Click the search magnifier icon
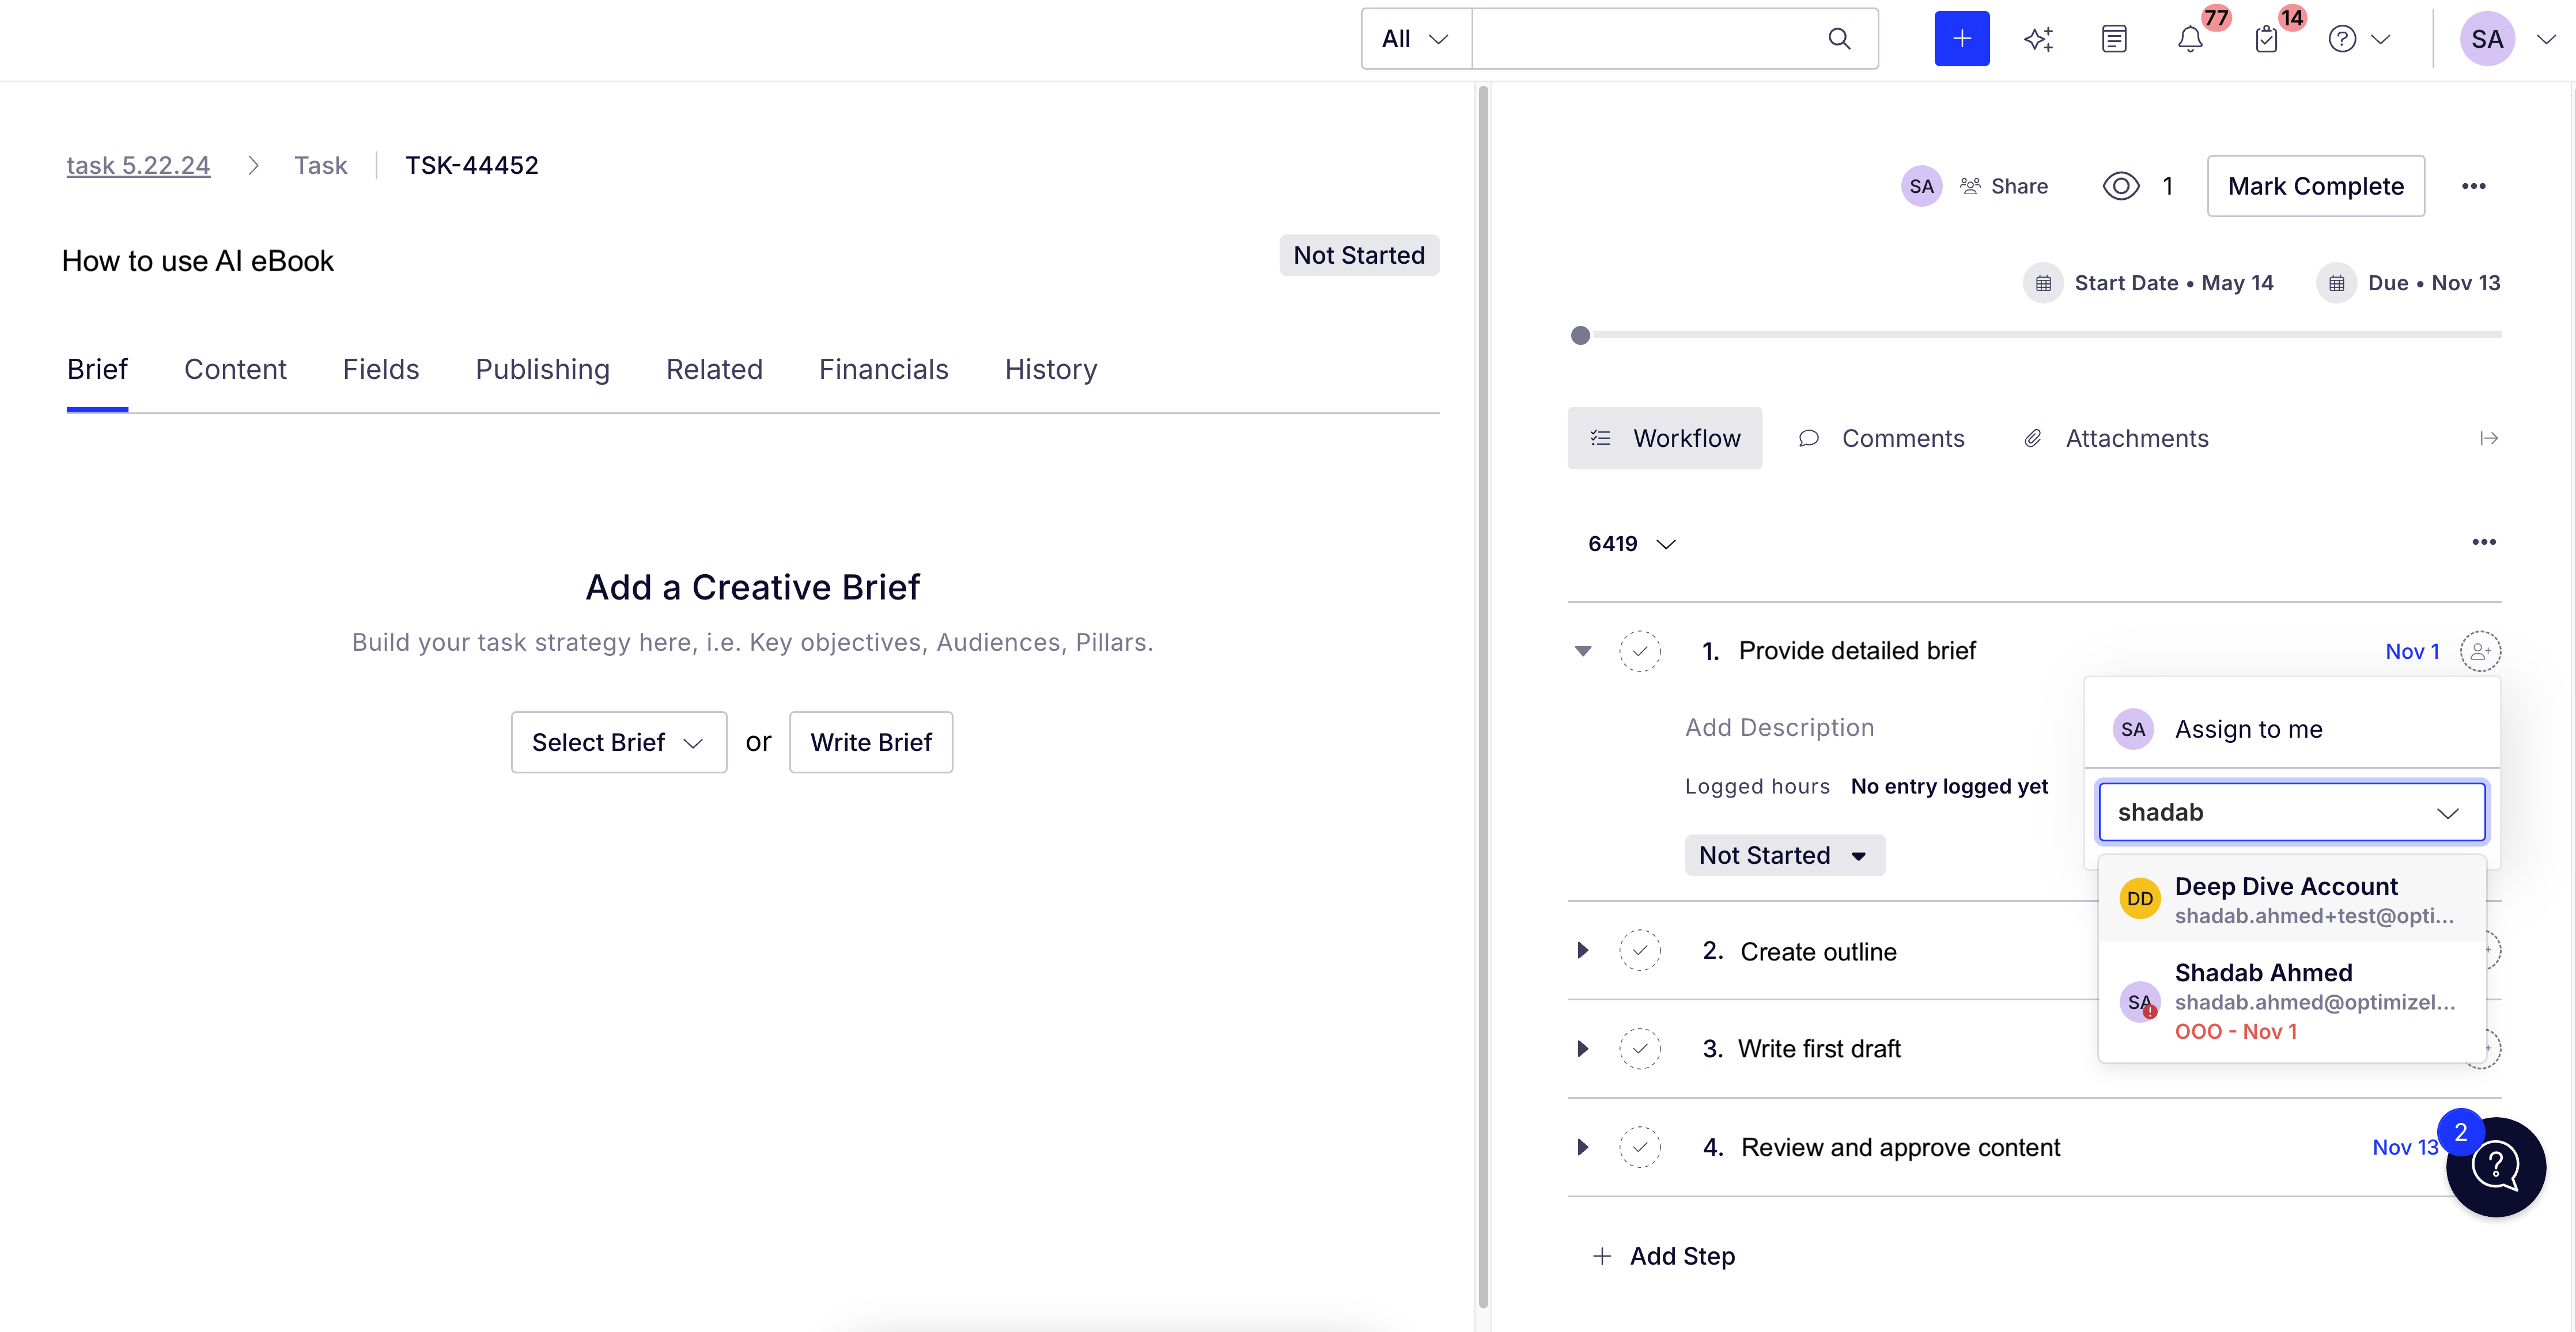This screenshot has height=1332, width=2576. tap(1838, 39)
